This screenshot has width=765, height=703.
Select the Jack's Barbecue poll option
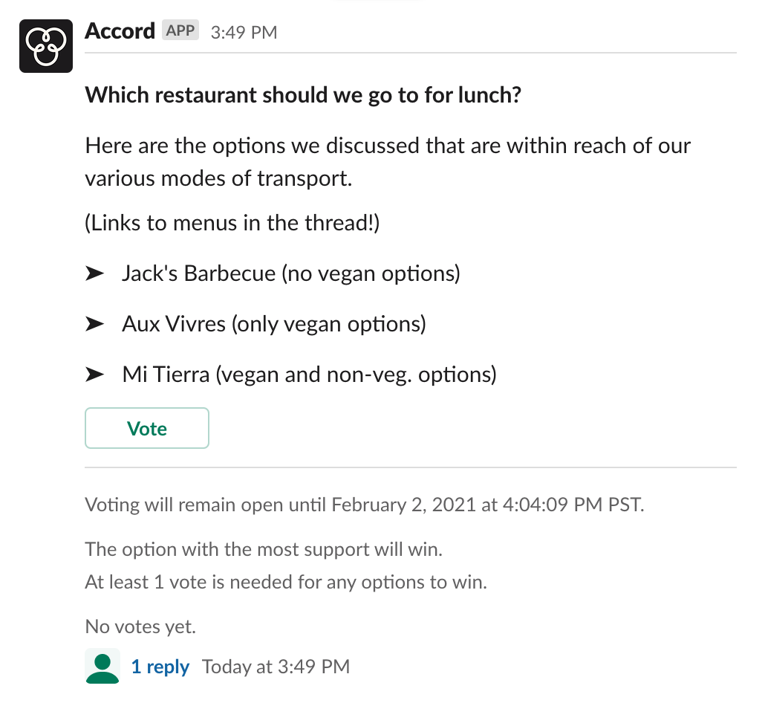click(x=290, y=273)
